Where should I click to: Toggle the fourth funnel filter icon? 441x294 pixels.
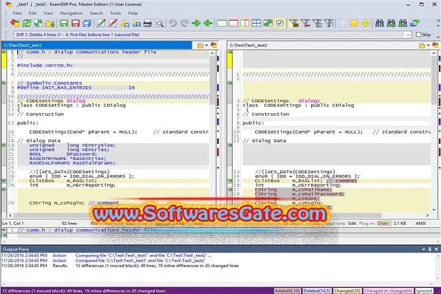(x=329, y=23)
